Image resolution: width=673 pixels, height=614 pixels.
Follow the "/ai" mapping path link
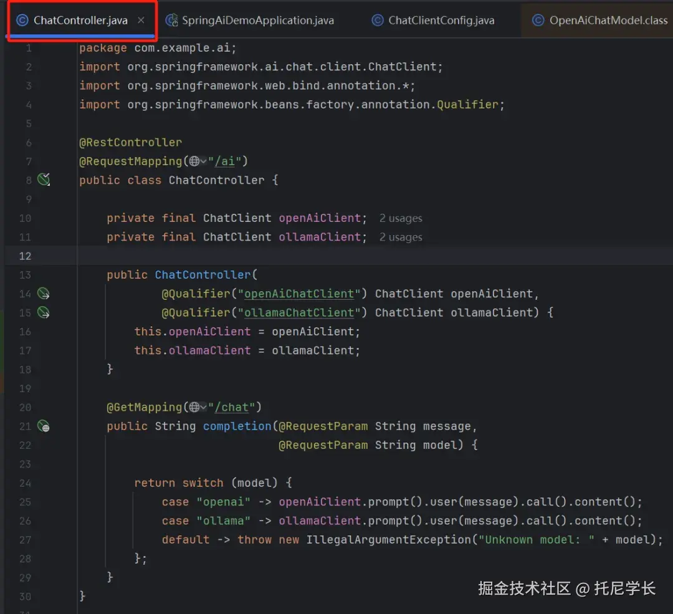pyautogui.click(x=224, y=161)
